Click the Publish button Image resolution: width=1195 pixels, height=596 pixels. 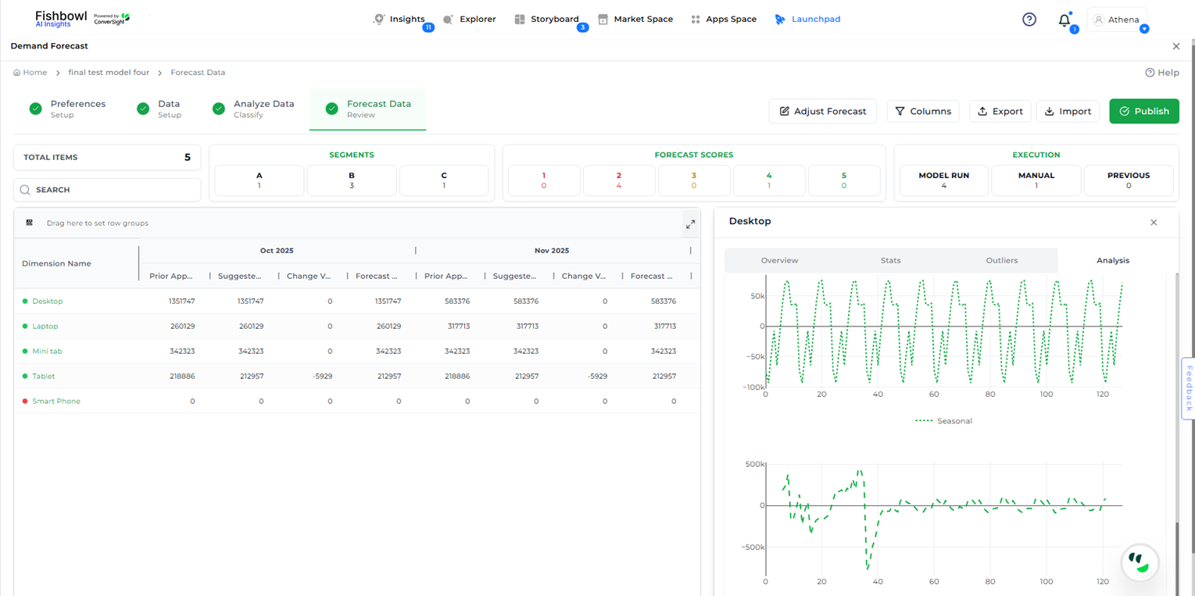point(1143,112)
